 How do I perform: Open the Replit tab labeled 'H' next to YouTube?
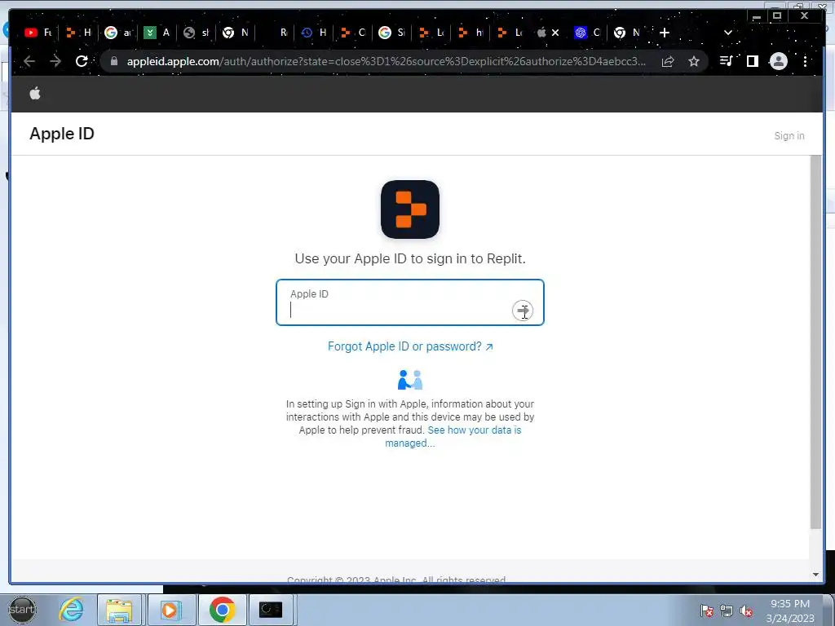coord(77,33)
